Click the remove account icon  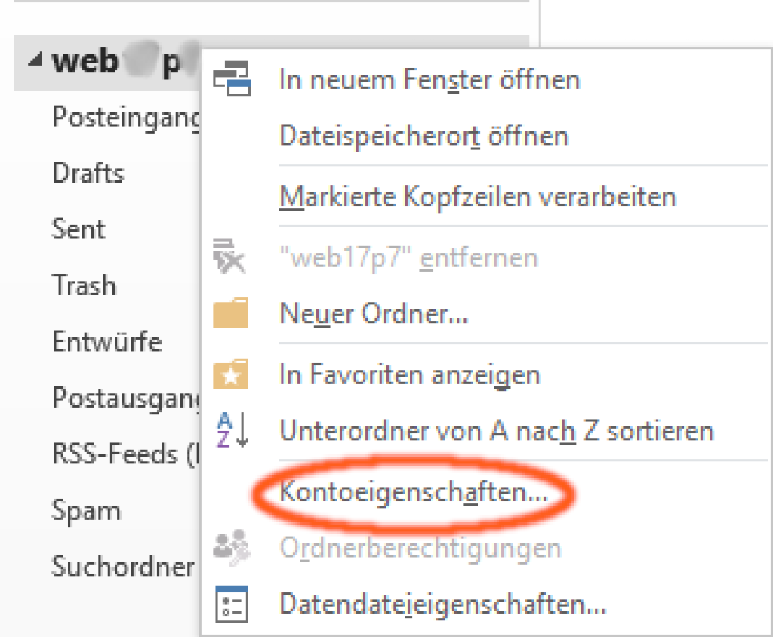click(x=231, y=257)
